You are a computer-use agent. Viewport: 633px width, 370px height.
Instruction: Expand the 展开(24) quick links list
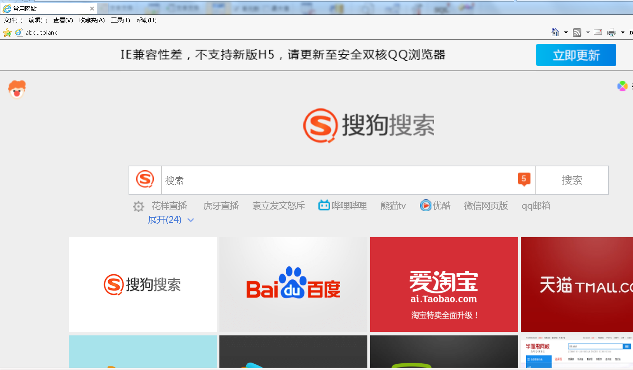171,220
